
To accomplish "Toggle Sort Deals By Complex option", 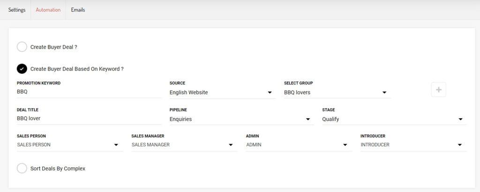I will 22,168.
